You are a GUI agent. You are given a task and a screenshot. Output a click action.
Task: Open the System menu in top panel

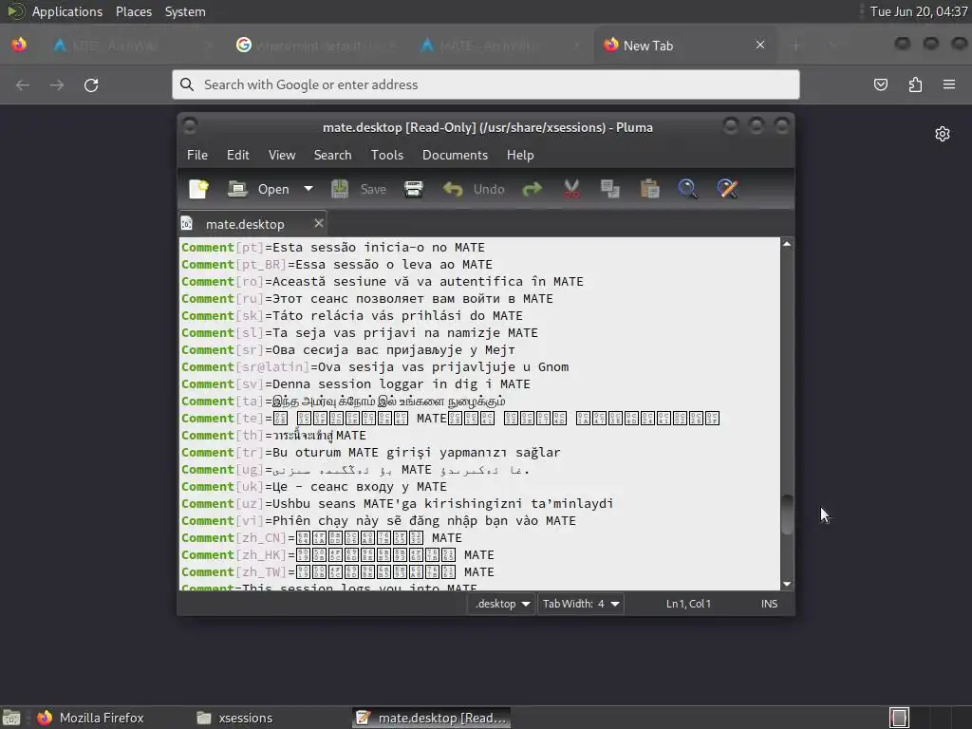pyautogui.click(x=185, y=11)
